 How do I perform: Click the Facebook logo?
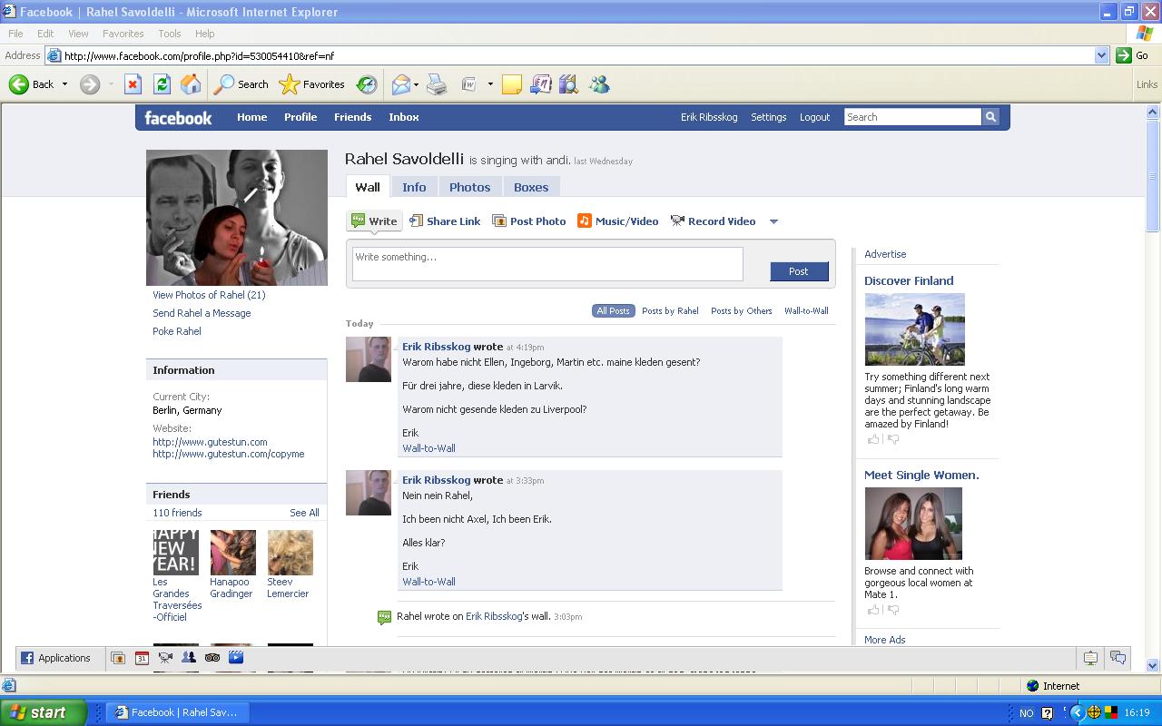[178, 117]
